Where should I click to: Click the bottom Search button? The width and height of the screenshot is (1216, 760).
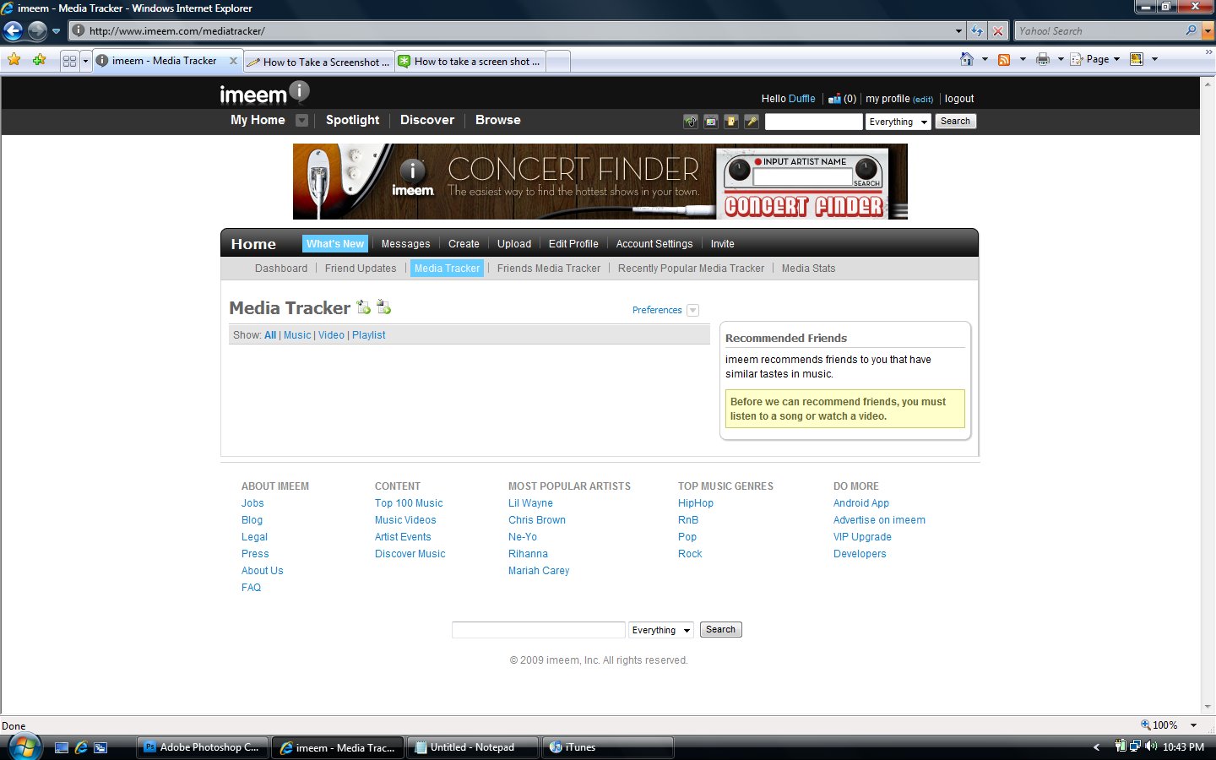tap(720, 630)
